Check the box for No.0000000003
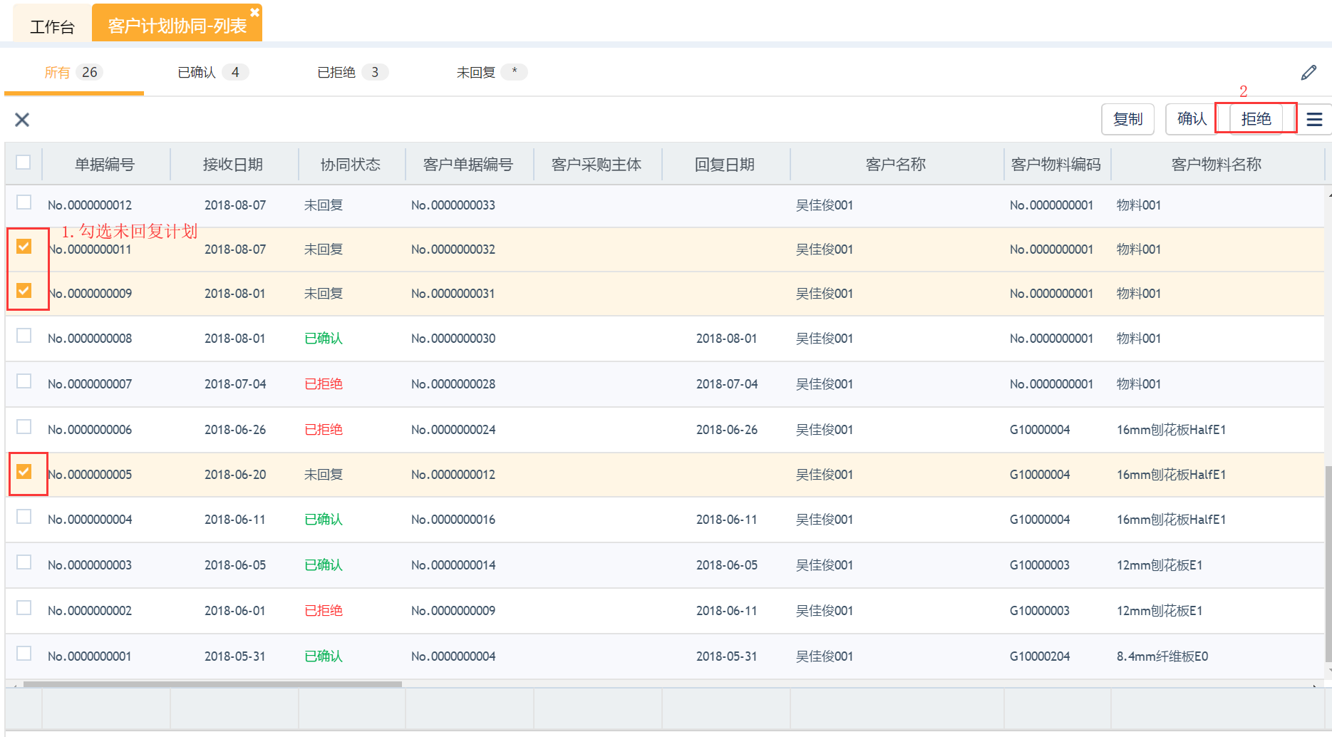 coord(24,562)
